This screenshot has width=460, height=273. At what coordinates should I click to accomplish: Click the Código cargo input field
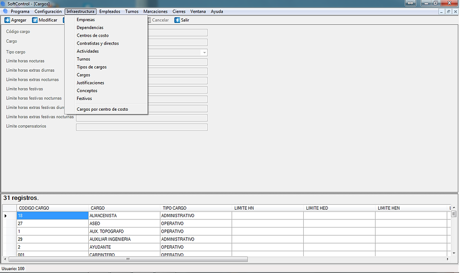[x=177, y=32]
